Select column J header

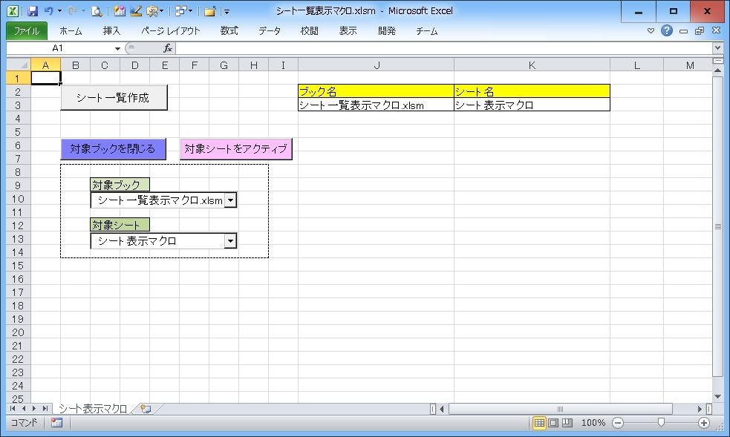tap(377, 65)
